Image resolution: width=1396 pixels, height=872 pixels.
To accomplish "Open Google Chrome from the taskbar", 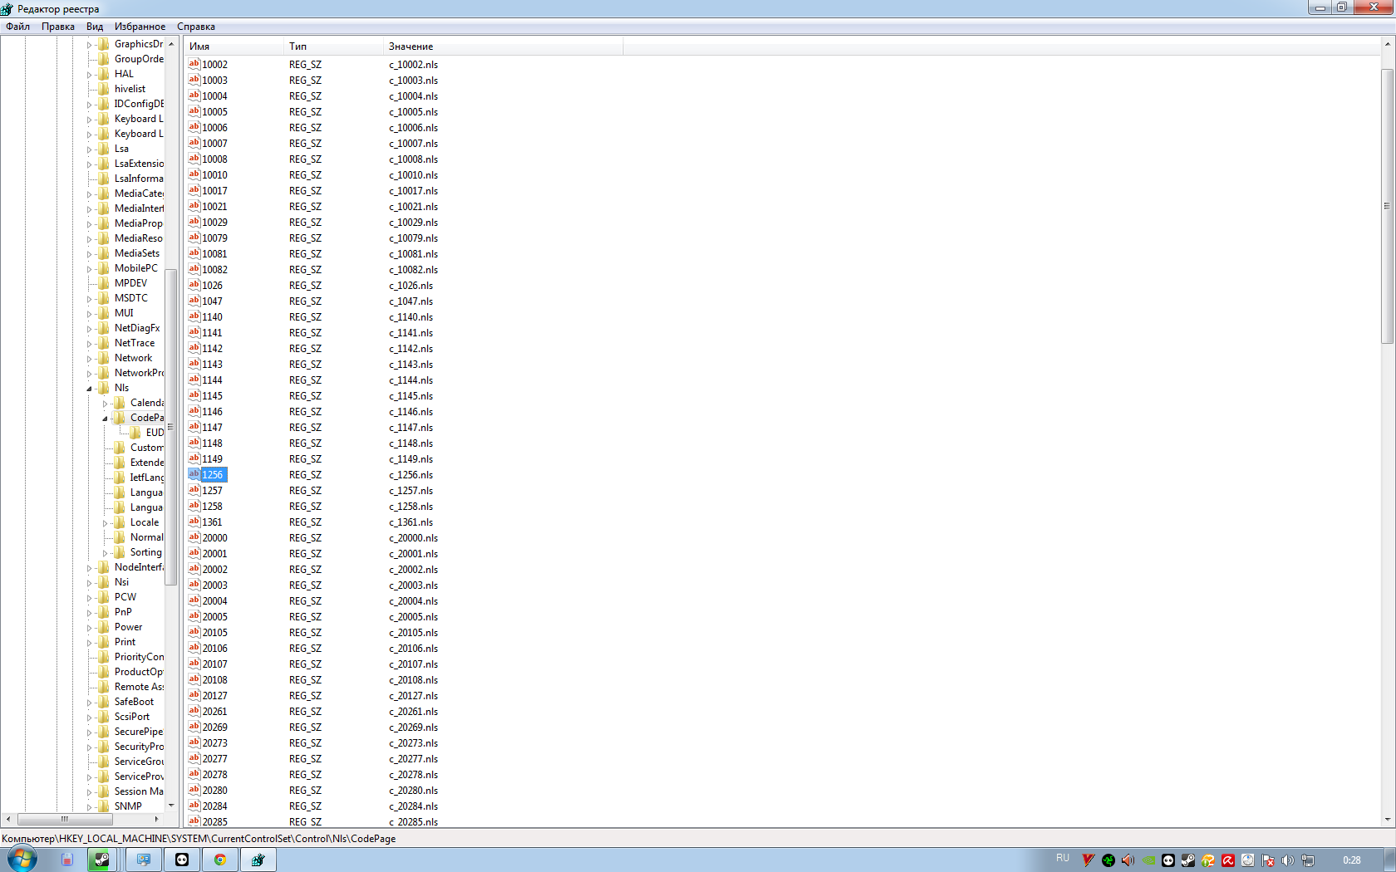I will [220, 860].
